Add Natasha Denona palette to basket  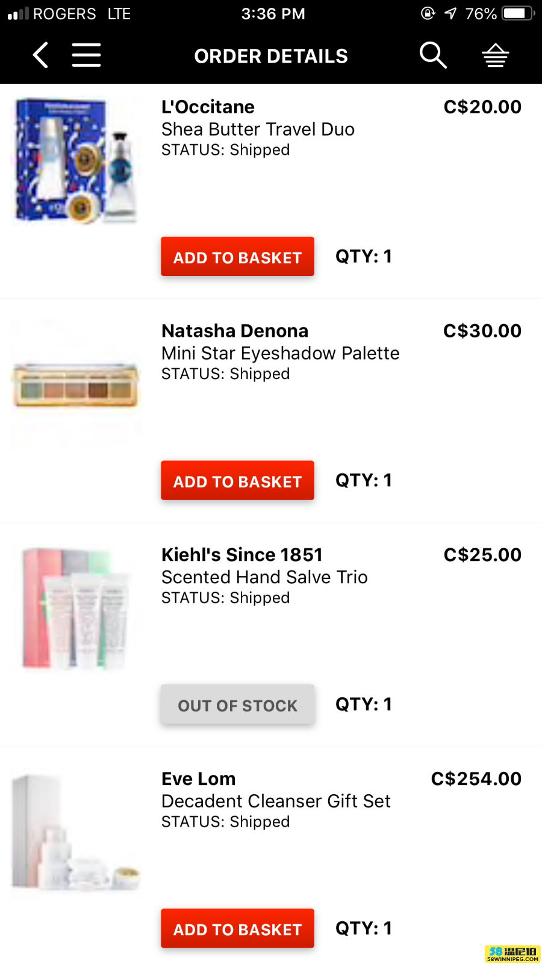(237, 481)
